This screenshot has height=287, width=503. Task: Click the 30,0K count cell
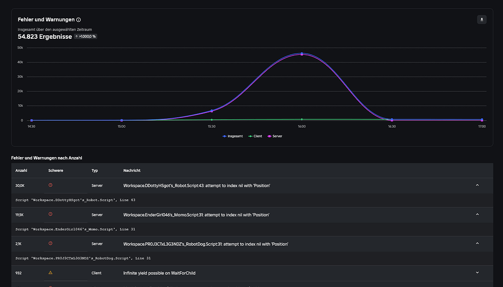[20, 186]
